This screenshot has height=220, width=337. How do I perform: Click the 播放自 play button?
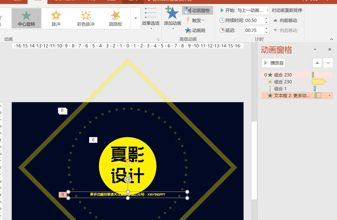coord(273,63)
